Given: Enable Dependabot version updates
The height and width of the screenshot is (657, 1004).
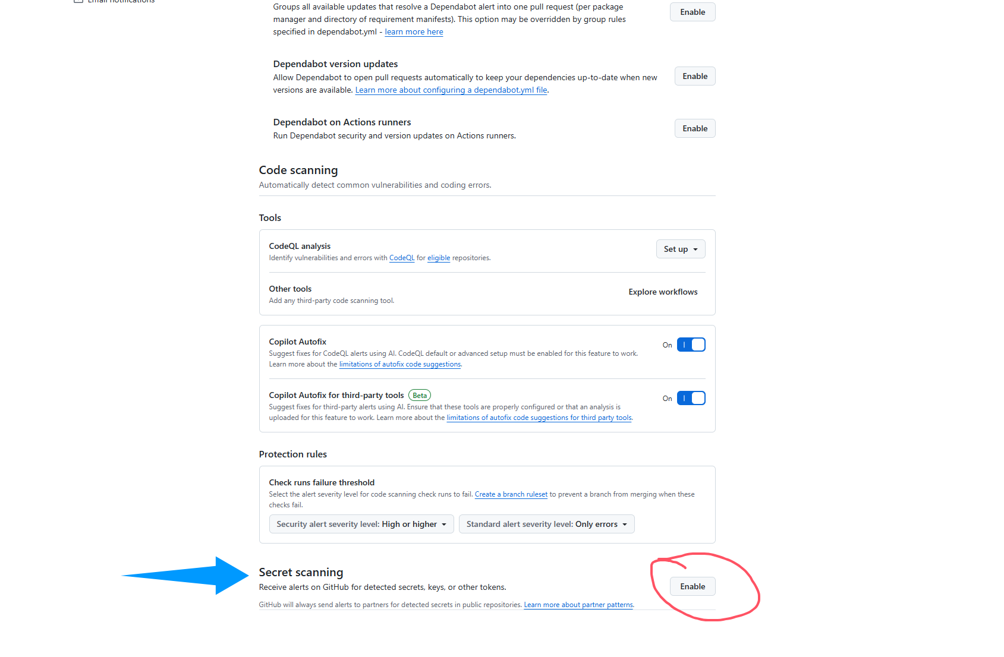Looking at the screenshot, I should (694, 76).
